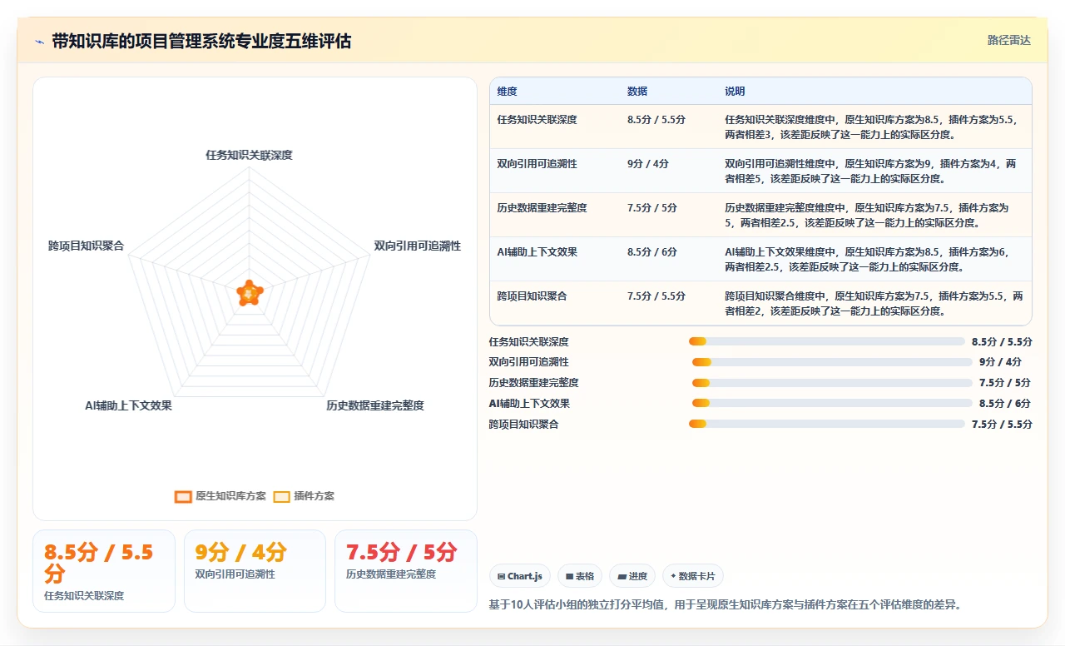Click table value 9分 / 4分

click(x=648, y=164)
